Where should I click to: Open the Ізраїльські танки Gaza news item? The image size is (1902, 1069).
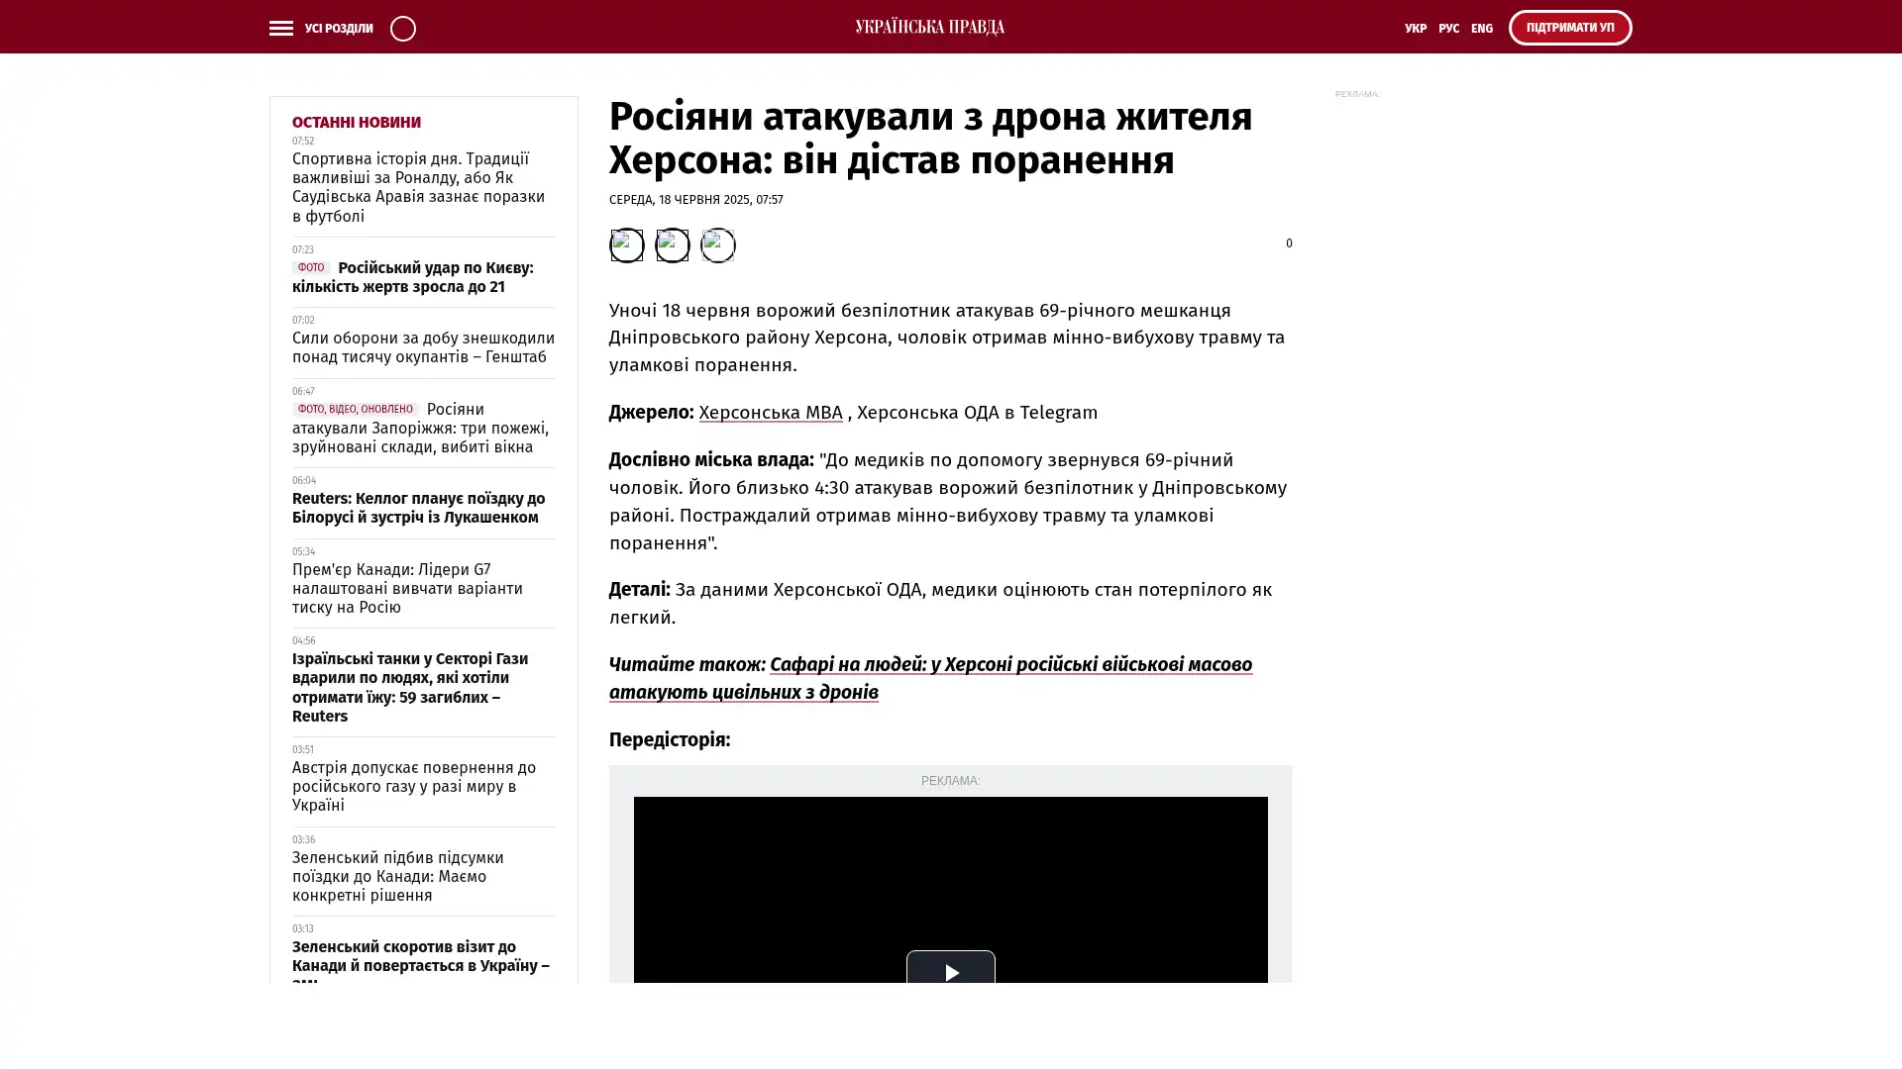pyautogui.click(x=409, y=687)
